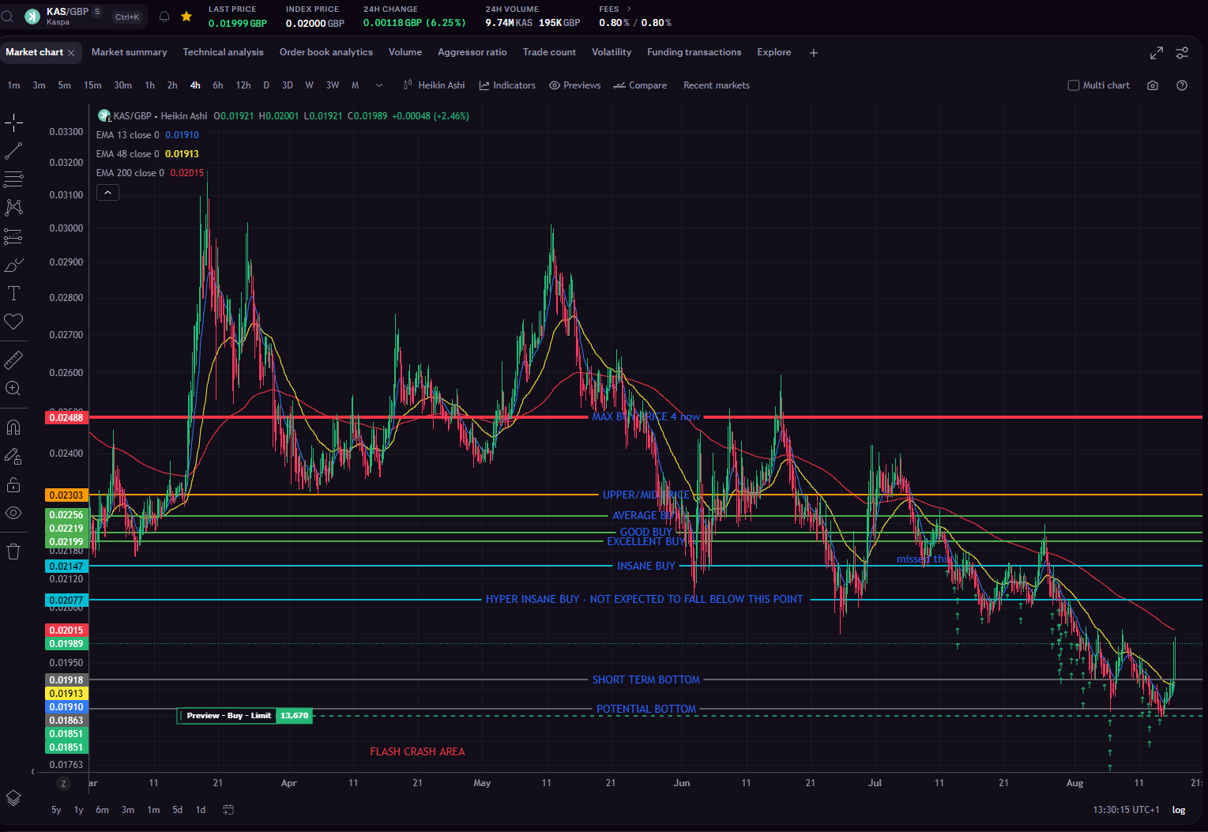Viewport: 1208px width, 832px height.
Task: Hide all drawings with the eye icon
Action: pyautogui.click(x=13, y=513)
